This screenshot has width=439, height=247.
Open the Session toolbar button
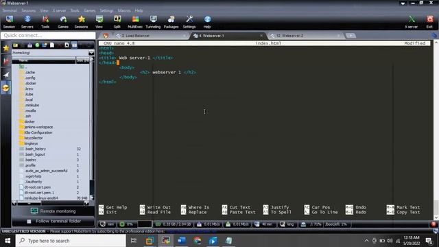click(9, 22)
